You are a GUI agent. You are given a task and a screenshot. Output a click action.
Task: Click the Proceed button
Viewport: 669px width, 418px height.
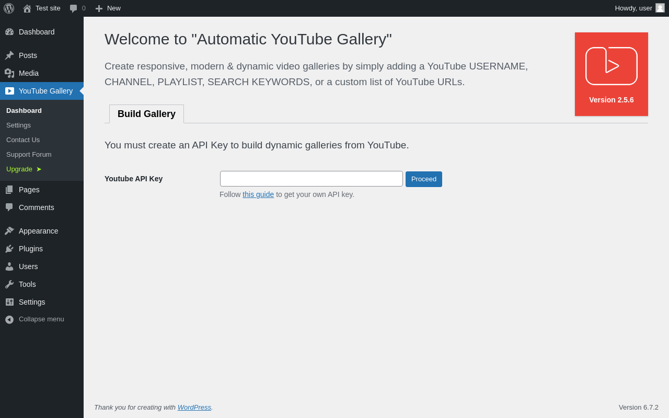coord(424,179)
